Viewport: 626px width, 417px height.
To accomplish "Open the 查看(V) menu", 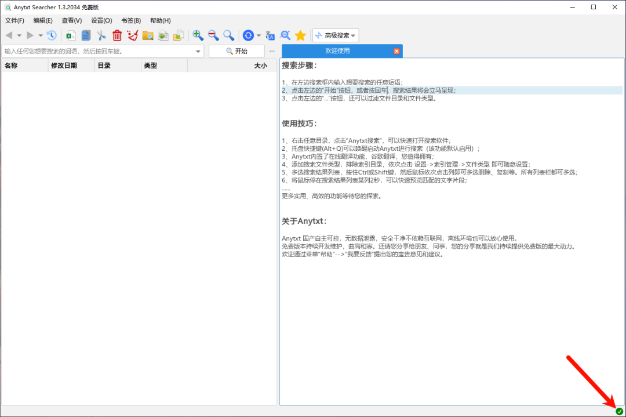I will click(x=72, y=20).
